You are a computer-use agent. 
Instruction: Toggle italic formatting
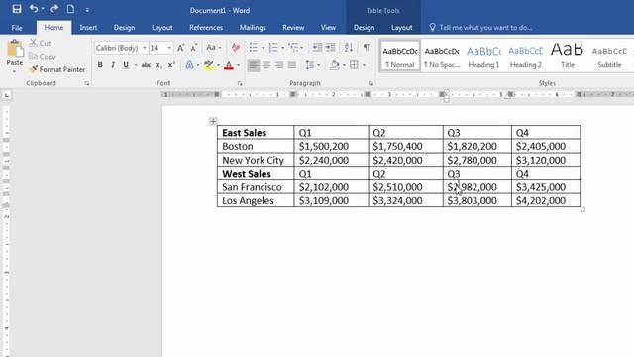coord(113,65)
